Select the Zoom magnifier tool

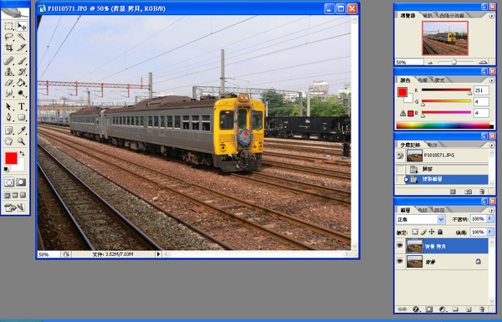pyautogui.click(x=22, y=141)
